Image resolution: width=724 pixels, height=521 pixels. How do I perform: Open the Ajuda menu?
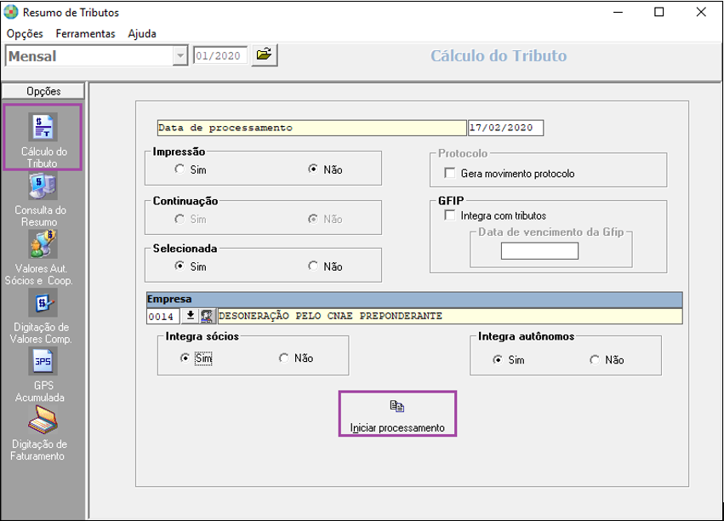(142, 34)
